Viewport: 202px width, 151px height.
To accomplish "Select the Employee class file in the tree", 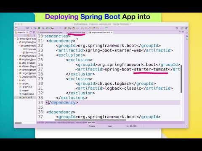I will [x=29, y=49].
